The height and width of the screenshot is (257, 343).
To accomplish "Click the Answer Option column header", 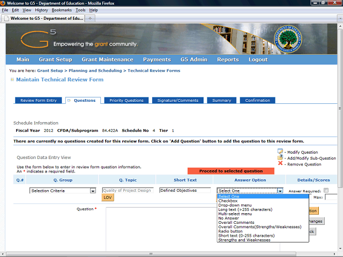I will pos(250,180).
